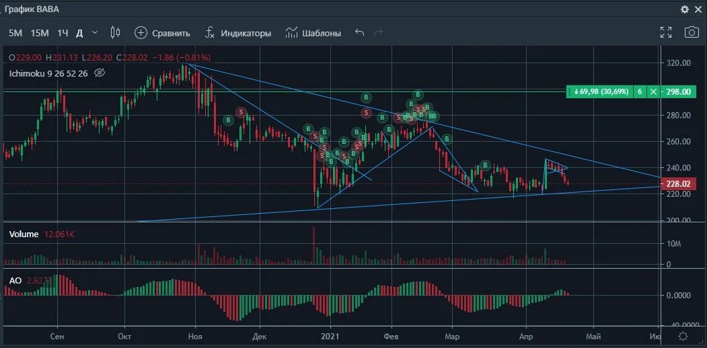Click the templates chart icon
Screen dimensions: 707x348
(292, 33)
